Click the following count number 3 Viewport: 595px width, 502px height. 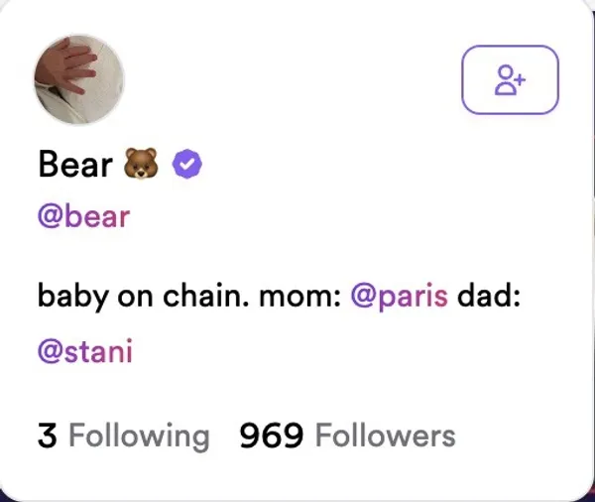(47, 436)
